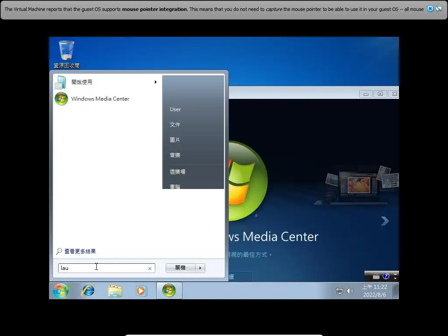Open Internet Explorer from taskbar
The height and width of the screenshot is (336, 448).
[x=88, y=291]
